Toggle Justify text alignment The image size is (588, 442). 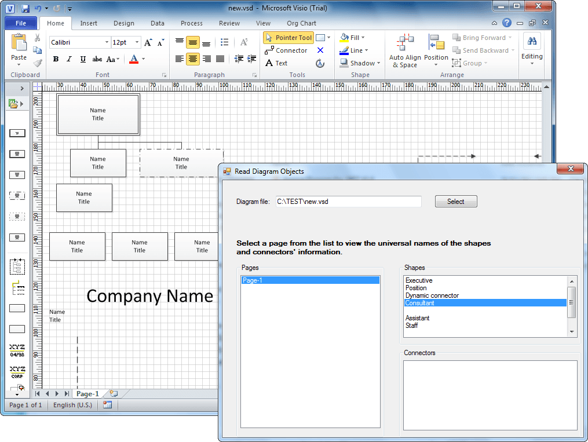220,59
